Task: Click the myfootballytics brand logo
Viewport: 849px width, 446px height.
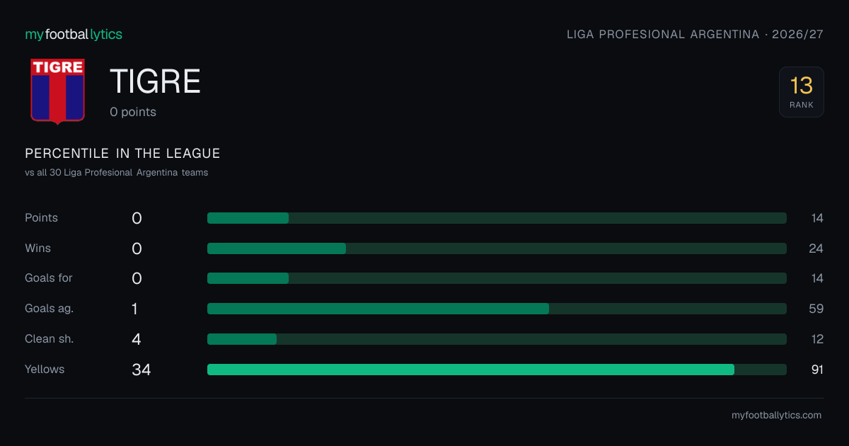Action: coord(74,34)
